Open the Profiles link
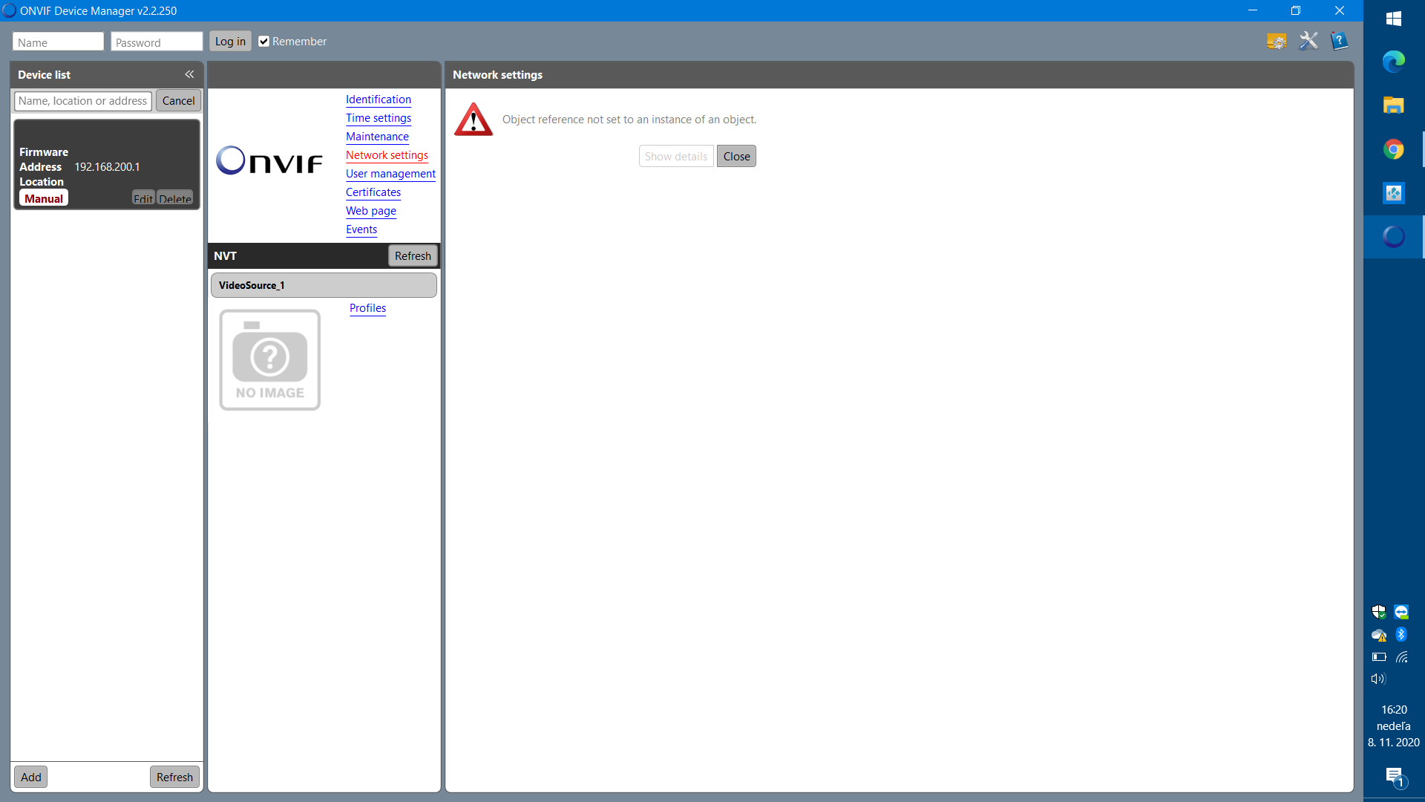1425x802 pixels. (367, 308)
